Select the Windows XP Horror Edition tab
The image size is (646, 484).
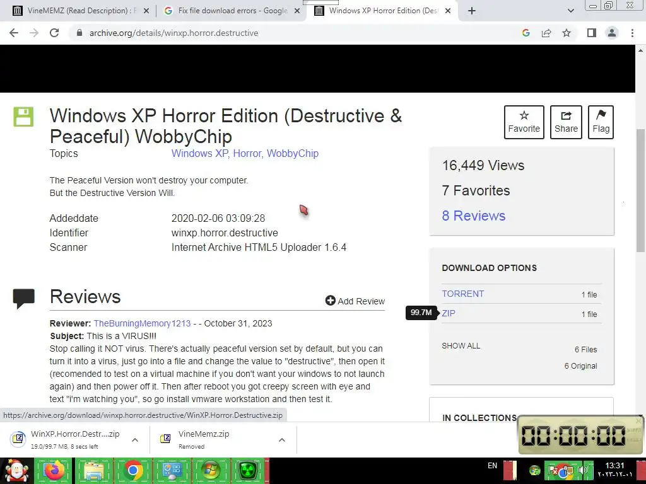point(377,11)
